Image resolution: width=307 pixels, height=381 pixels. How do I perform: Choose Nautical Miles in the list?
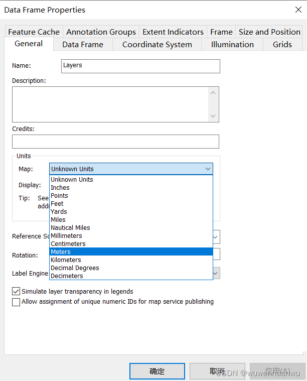131,228
